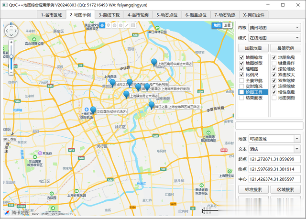
Task: Enable the 地图测距 checkbox
Action: (x=274, y=98)
